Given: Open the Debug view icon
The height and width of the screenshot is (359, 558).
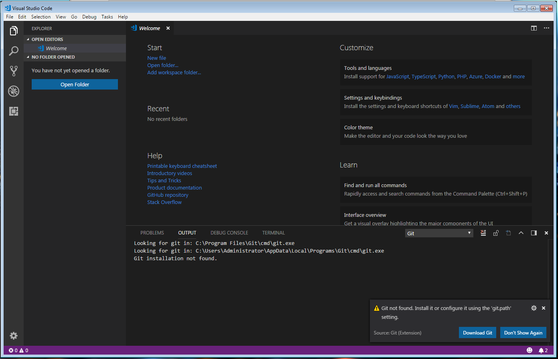Looking at the screenshot, I should click(14, 91).
